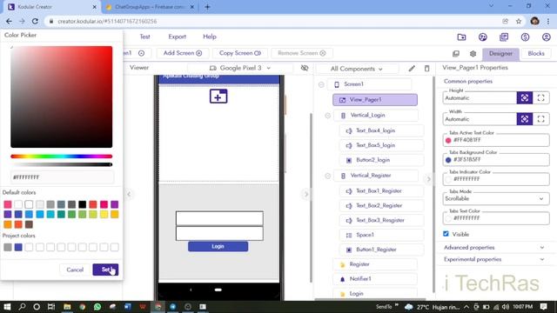Click the Remove Screen button

(302, 53)
